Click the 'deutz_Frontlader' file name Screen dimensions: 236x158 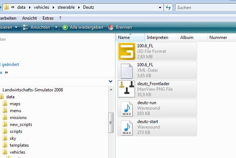[153, 84]
